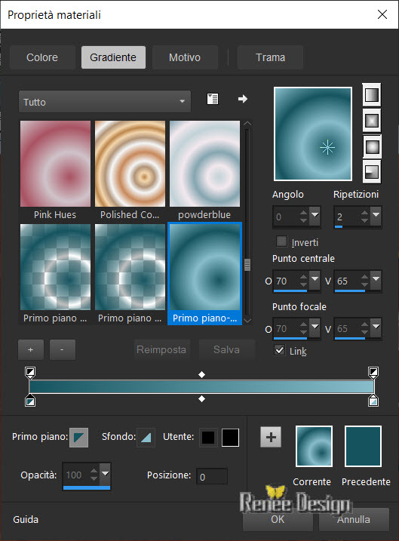Click the plus icon next to Corrente swatch
Viewport: 399px width, 541px height.
pyautogui.click(x=271, y=437)
